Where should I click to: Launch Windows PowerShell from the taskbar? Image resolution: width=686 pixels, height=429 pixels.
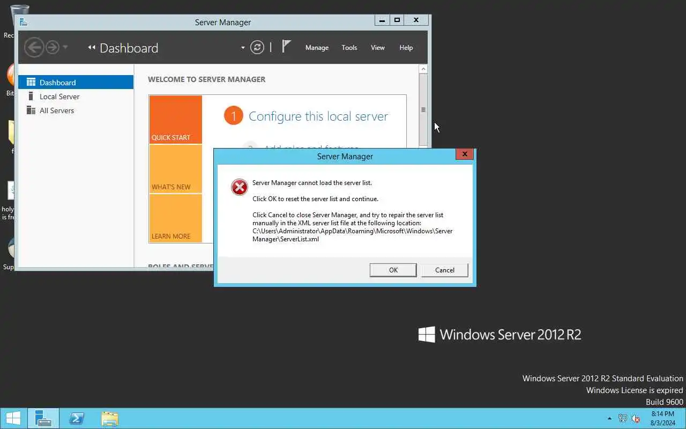click(x=76, y=418)
